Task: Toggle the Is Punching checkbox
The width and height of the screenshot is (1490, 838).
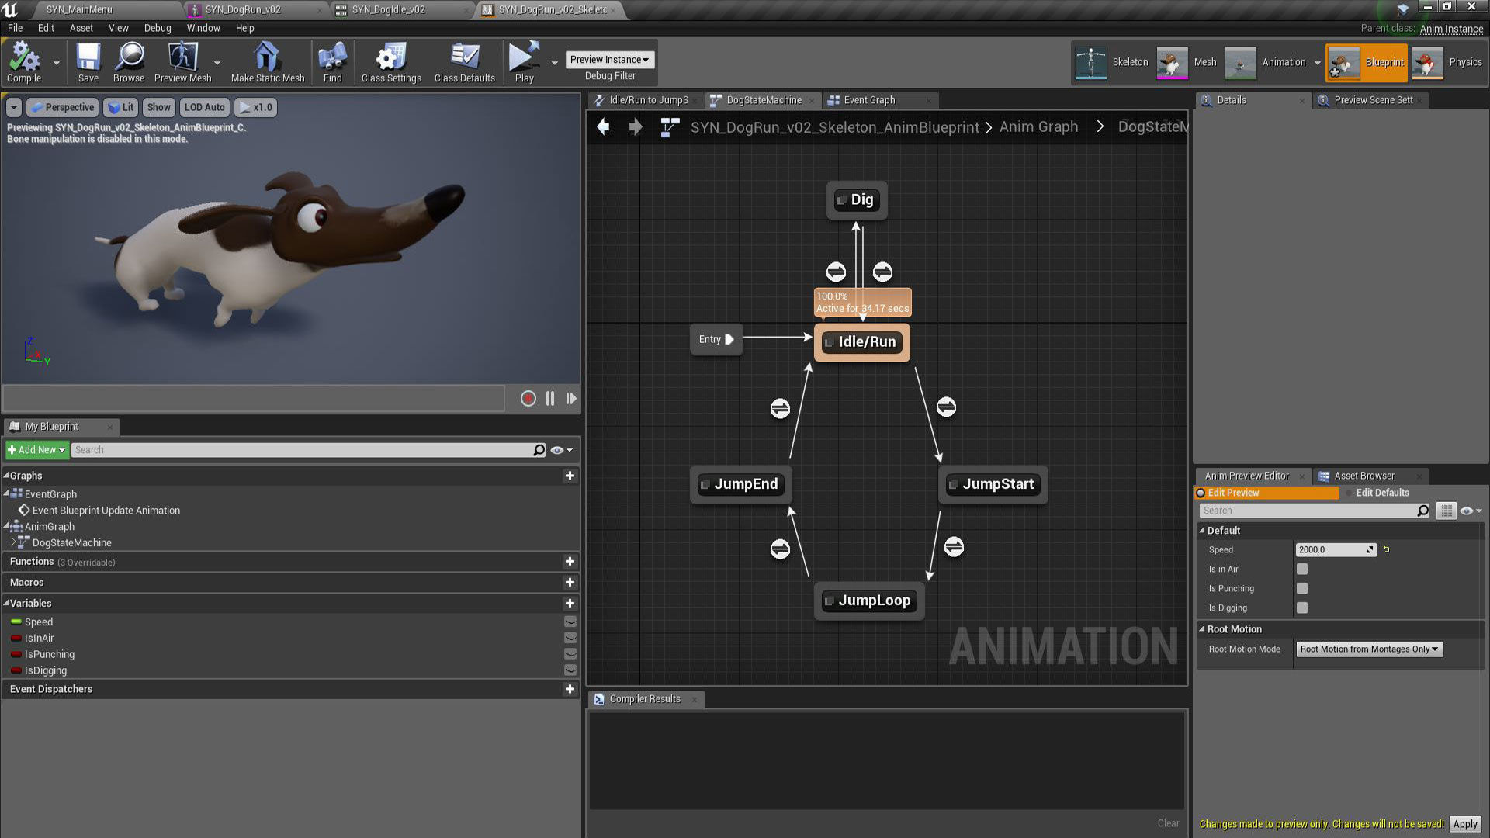Action: 1302,588
